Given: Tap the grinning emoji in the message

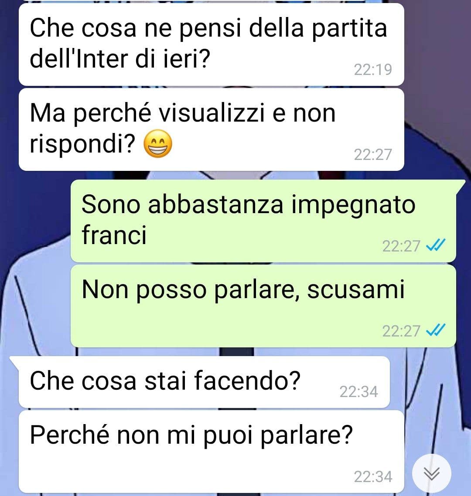Looking at the screenshot, I should [x=158, y=143].
